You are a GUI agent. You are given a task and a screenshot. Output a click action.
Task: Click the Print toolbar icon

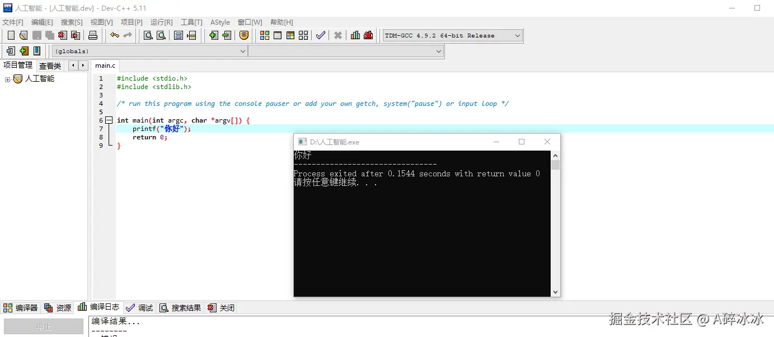pos(93,35)
